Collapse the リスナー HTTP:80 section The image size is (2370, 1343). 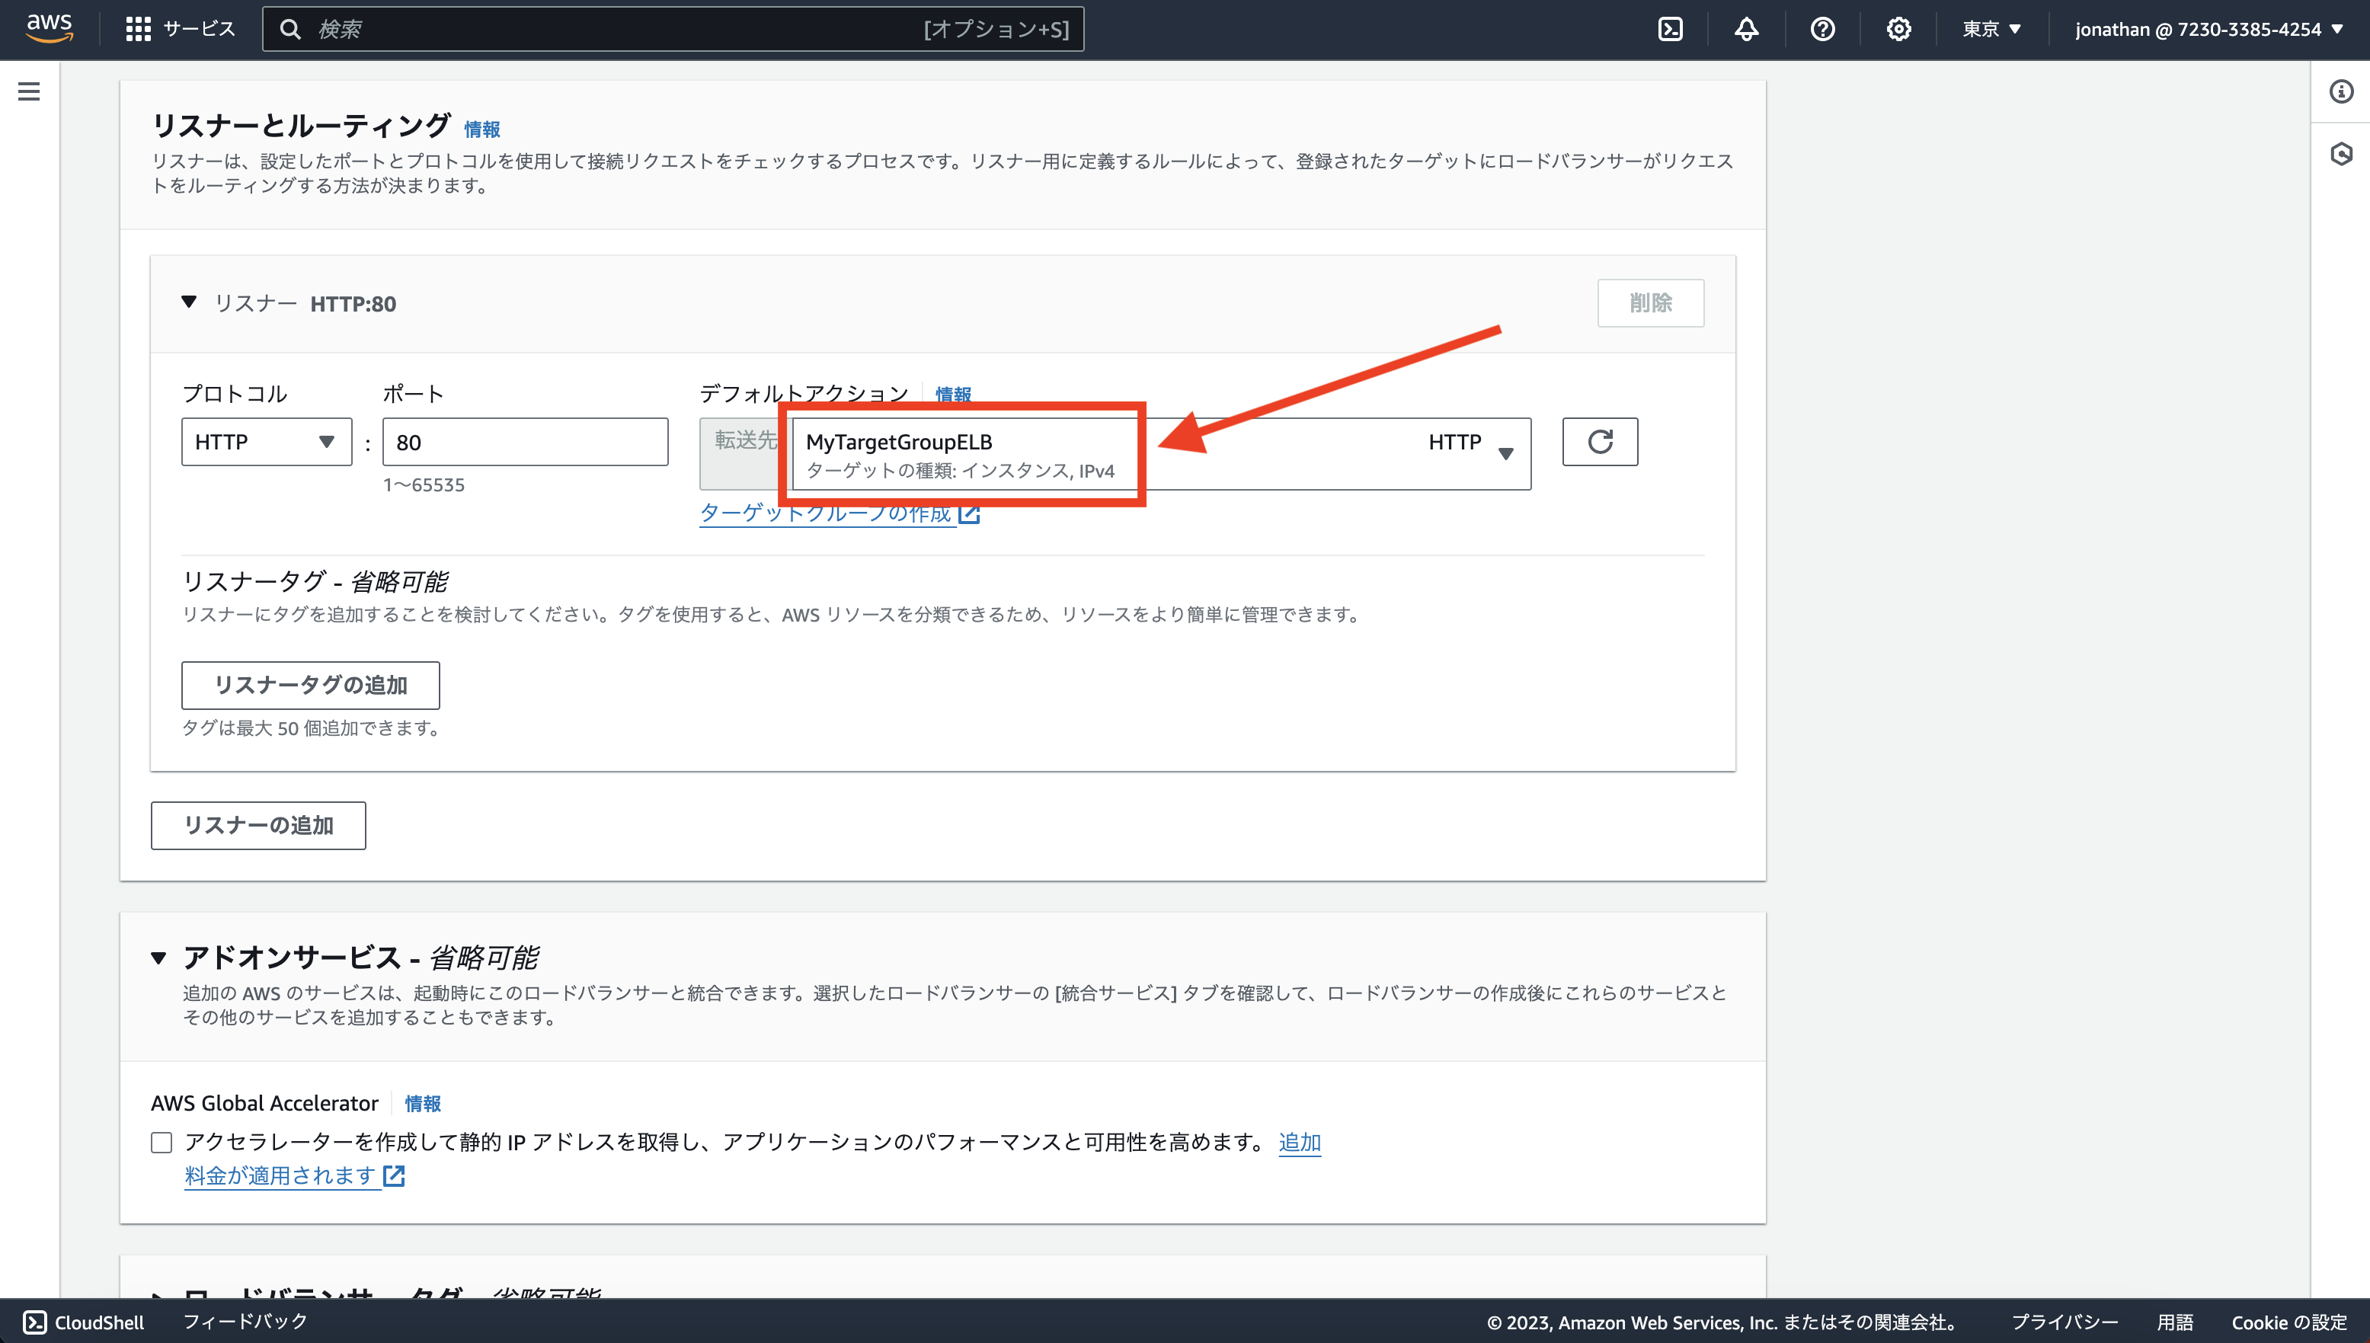coord(188,302)
